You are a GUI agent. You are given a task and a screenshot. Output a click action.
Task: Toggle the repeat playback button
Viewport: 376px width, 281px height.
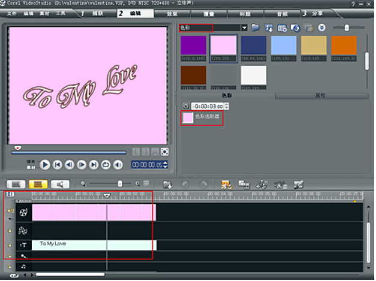click(x=106, y=165)
